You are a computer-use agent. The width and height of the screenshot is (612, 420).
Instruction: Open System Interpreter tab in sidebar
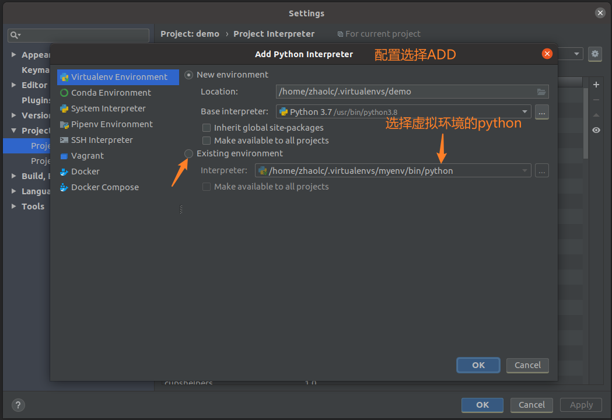[108, 108]
